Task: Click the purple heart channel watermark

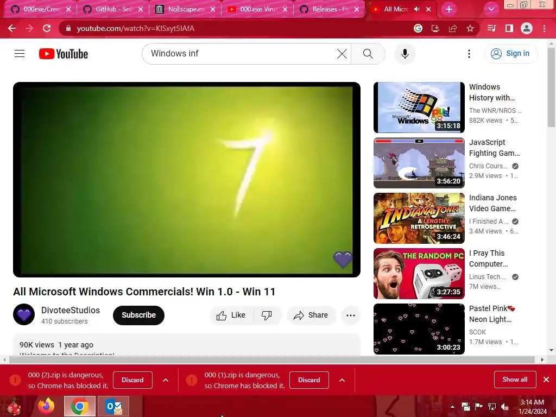Action: pos(343,259)
